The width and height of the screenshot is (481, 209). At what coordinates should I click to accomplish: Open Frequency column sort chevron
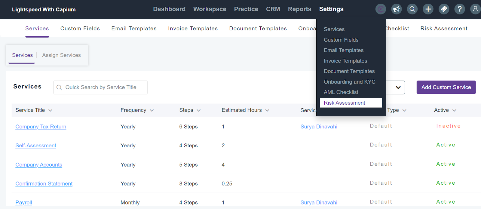point(152,110)
